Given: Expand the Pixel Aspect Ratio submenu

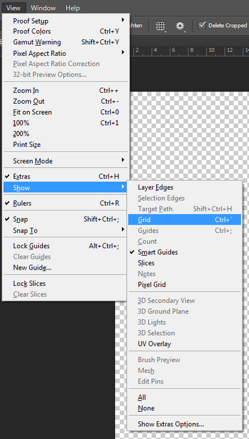Looking at the screenshot, I should pyautogui.click(x=66, y=53).
